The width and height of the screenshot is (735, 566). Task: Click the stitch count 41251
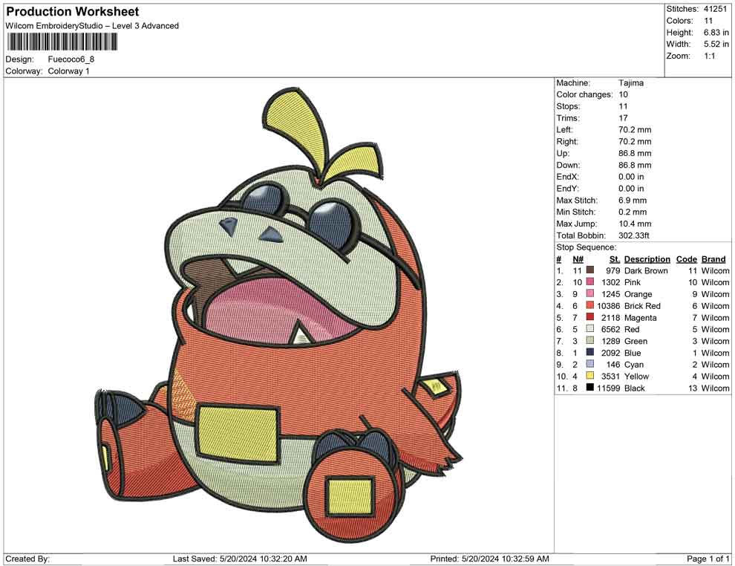pos(715,9)
